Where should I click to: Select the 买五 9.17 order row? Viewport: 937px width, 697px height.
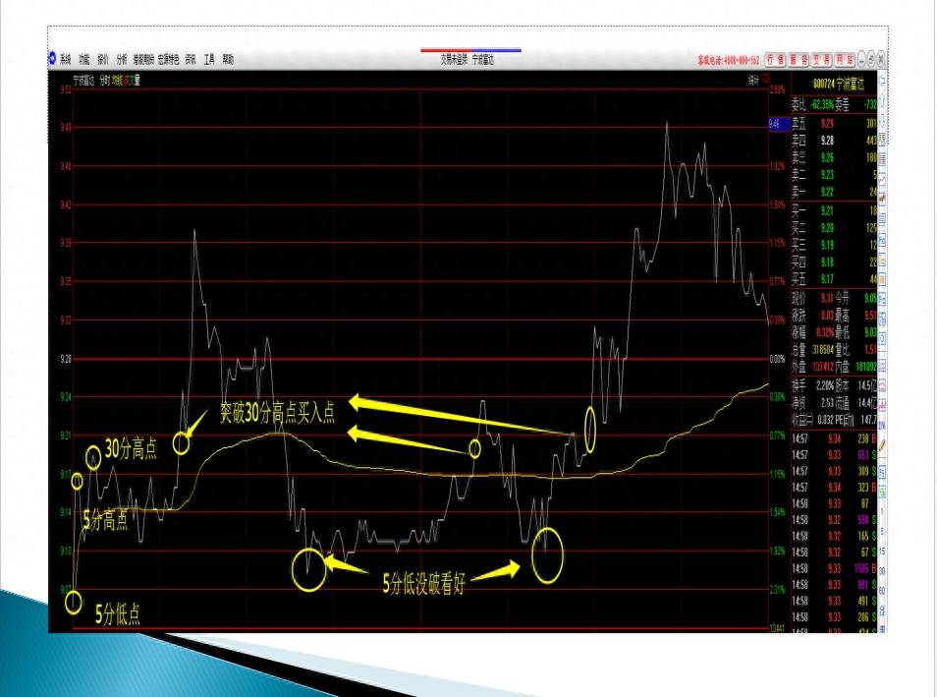tap(834, 279)
